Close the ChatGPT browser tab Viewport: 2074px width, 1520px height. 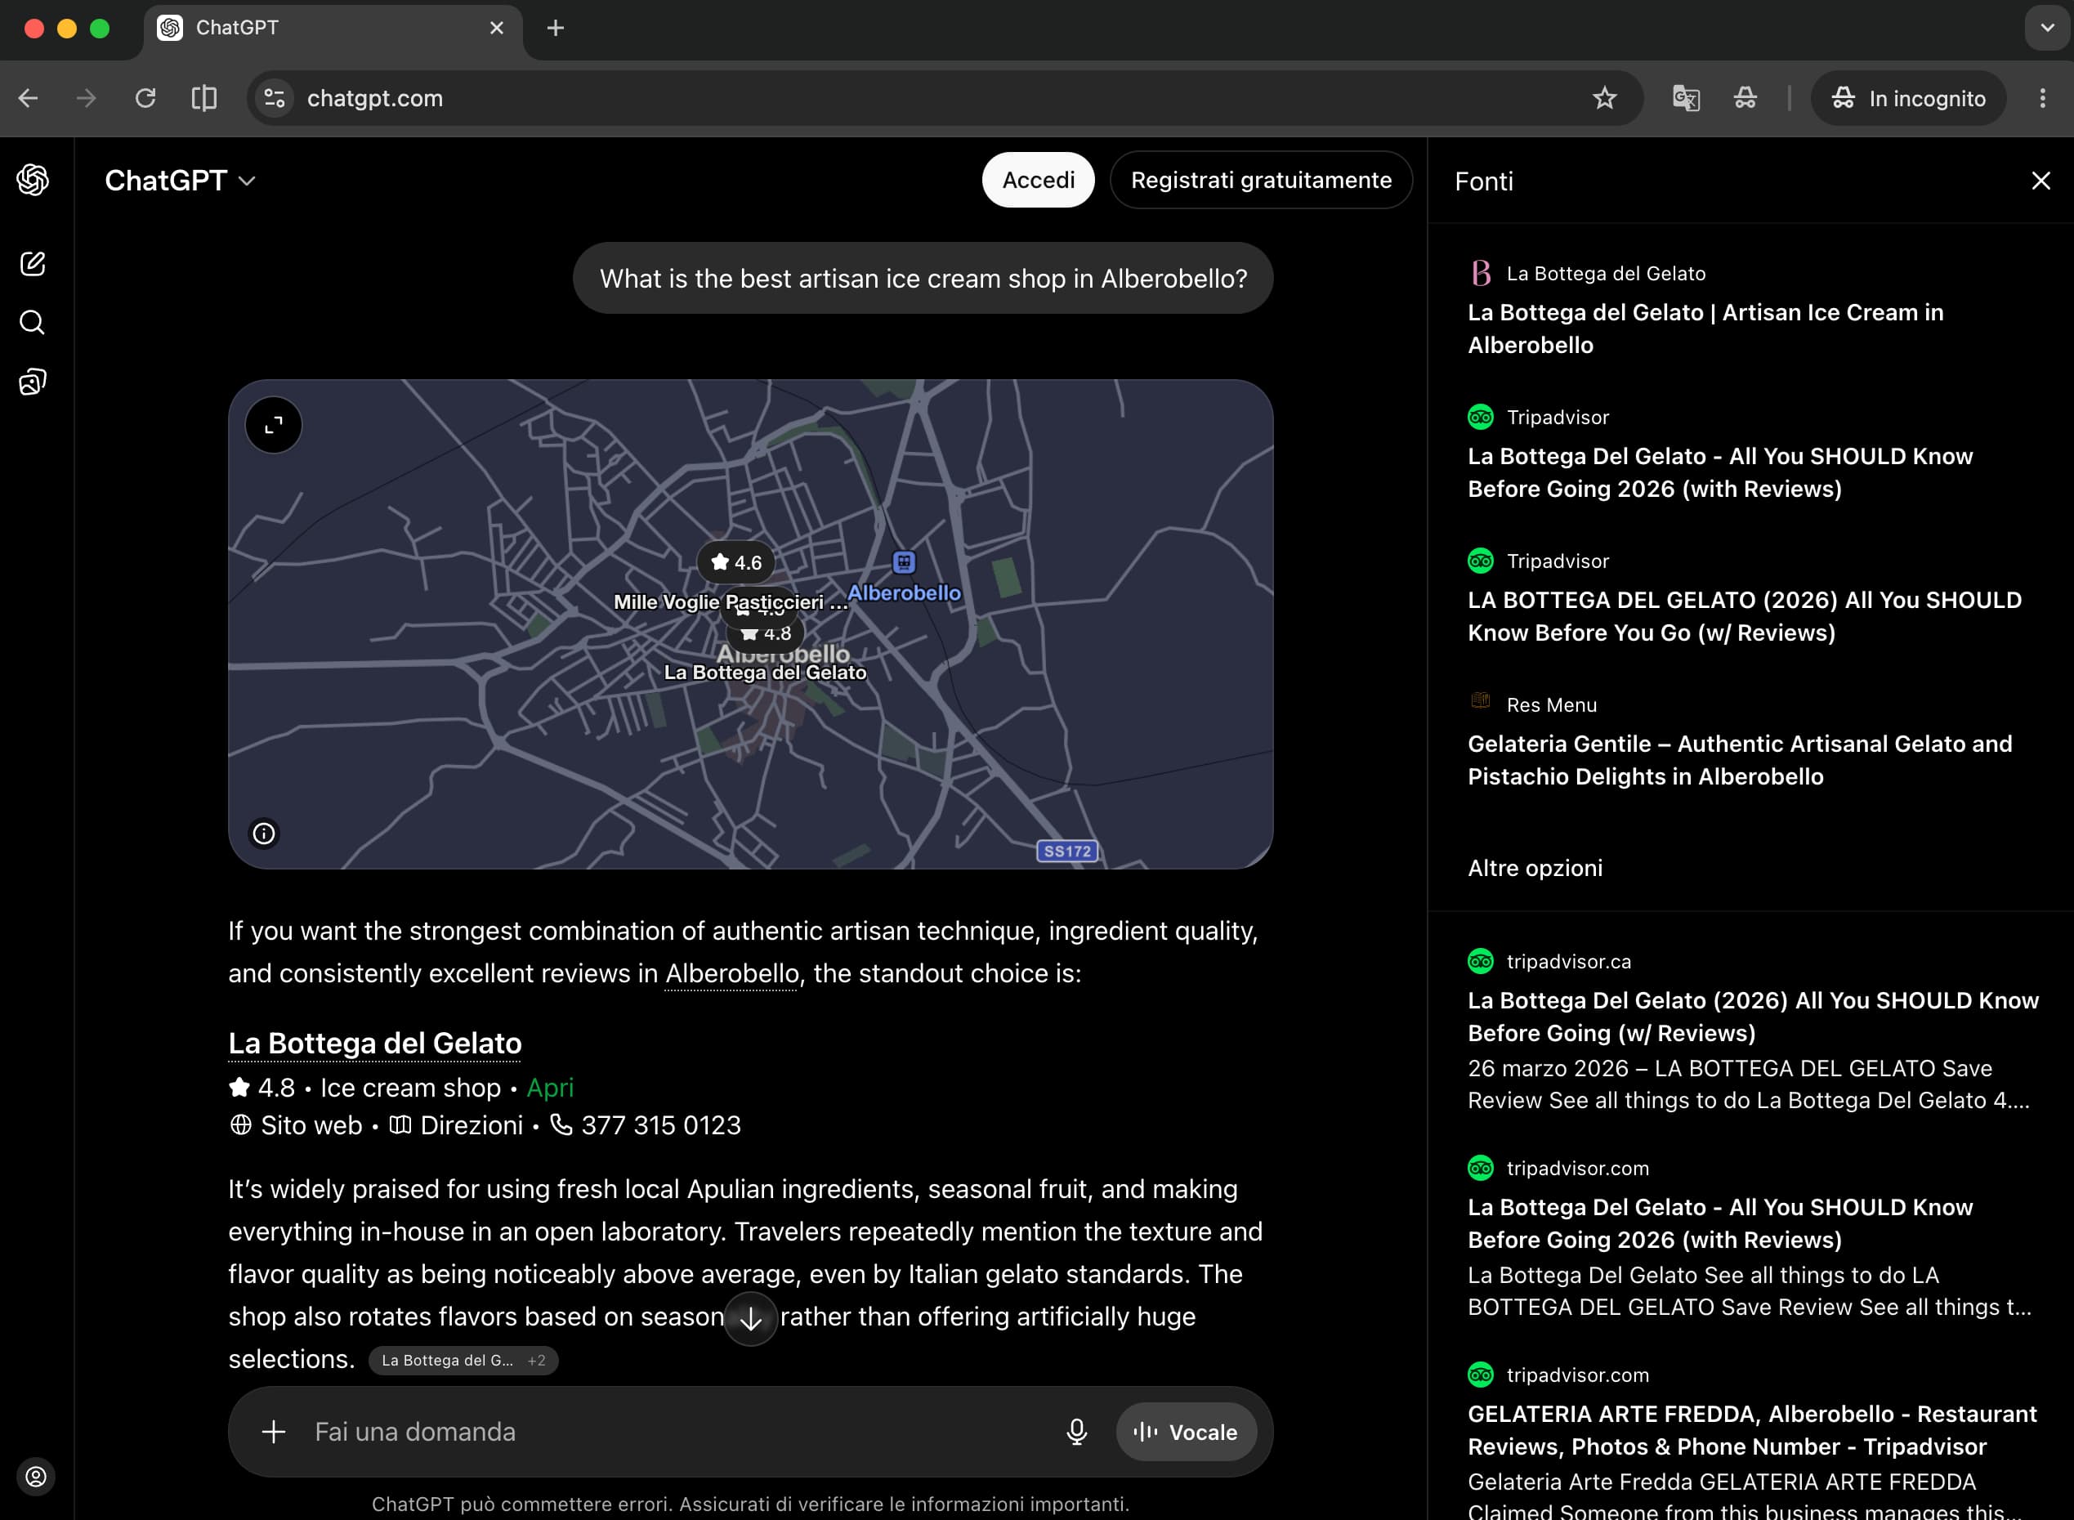(497, 29)
